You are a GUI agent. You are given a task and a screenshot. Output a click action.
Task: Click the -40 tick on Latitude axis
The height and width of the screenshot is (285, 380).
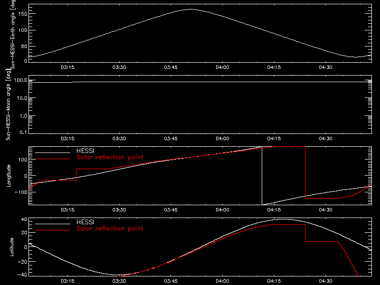[22, 275]
